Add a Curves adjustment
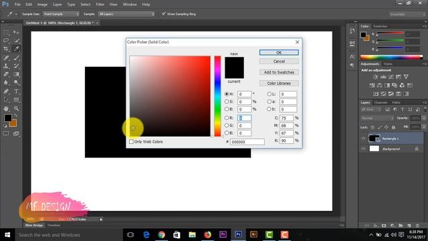The image size is (428, 241). (x=391, y=77)
